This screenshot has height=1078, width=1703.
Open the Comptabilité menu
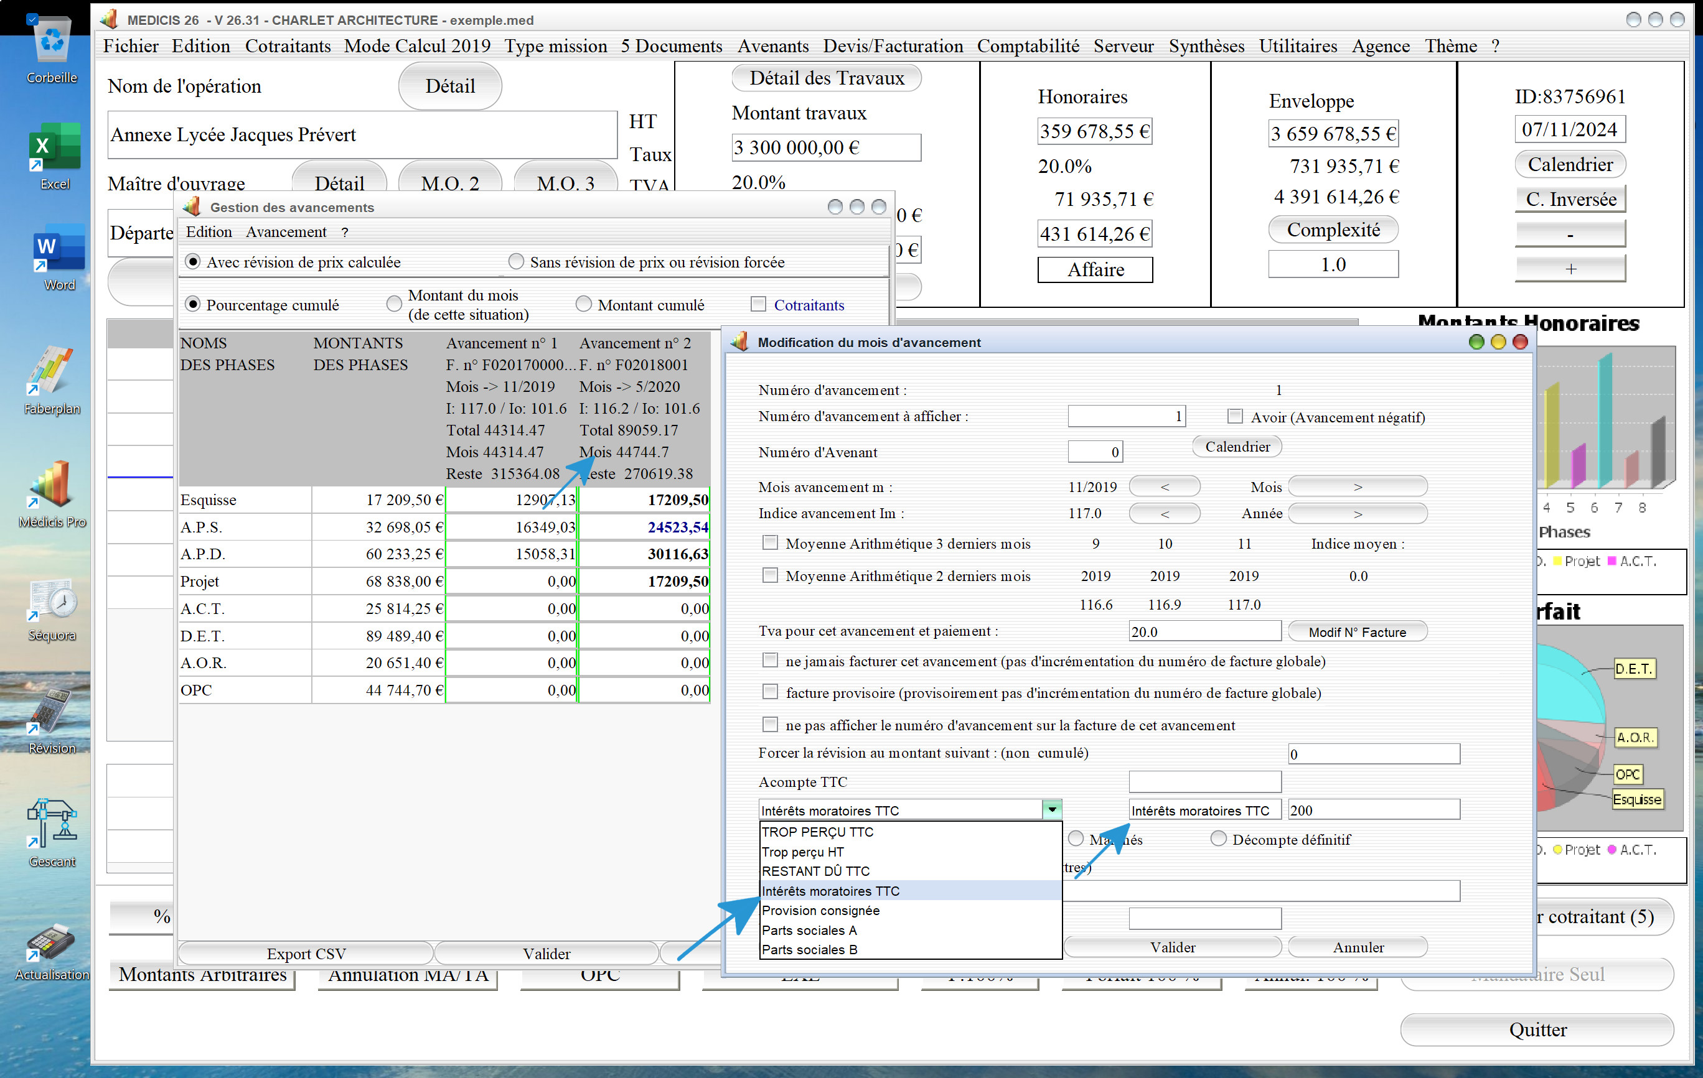[x=1028, y=46]
